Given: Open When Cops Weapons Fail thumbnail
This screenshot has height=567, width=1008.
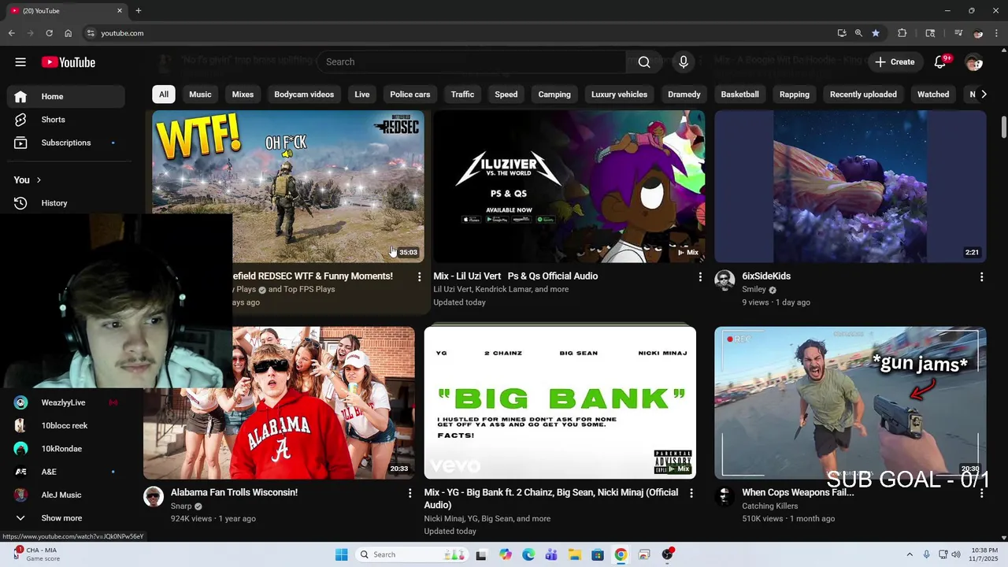Looking at the screenshot, I should pyautogui.click(x=850, y=402).
